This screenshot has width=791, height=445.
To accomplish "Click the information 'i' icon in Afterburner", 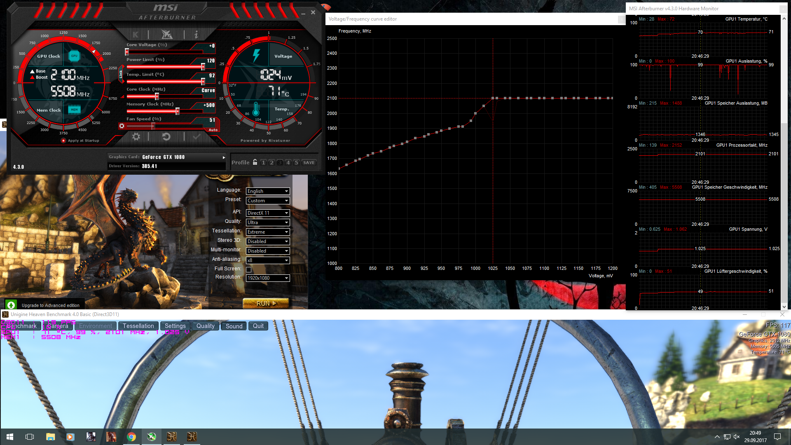I will click(196, 35).
